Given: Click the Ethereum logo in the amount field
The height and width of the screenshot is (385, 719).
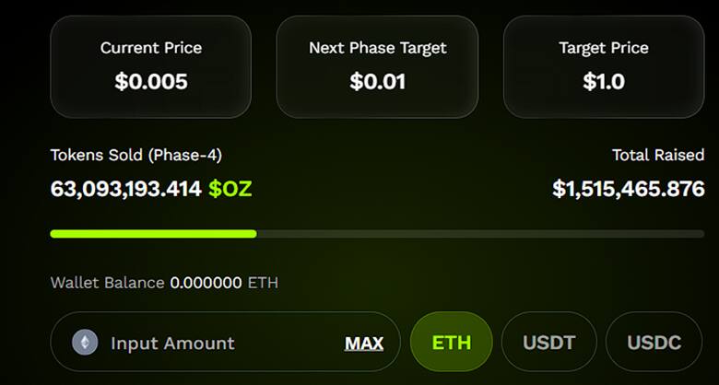Looking at the screenshot, I should point(85,343).
